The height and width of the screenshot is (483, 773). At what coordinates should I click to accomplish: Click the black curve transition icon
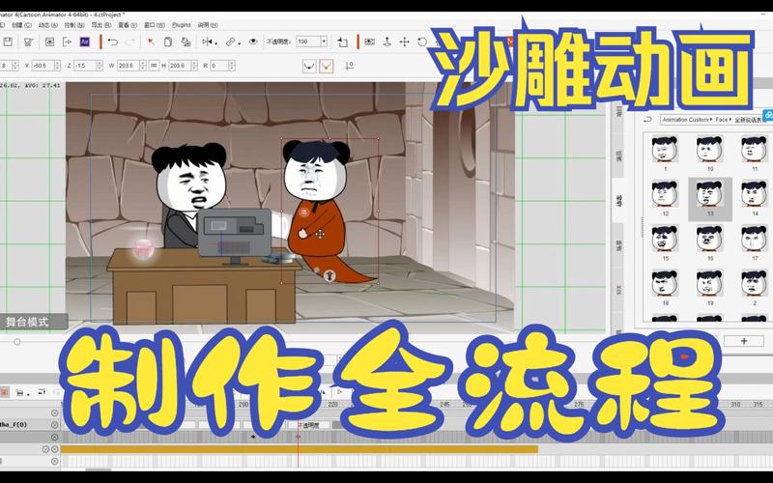[309, 66]
